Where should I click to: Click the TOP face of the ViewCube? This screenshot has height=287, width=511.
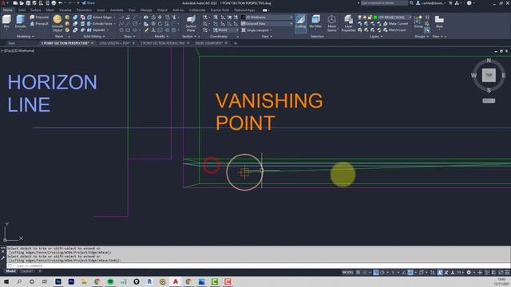click(489, 75)
